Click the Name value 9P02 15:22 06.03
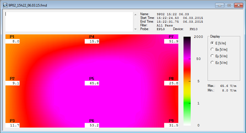 point(173,14)
